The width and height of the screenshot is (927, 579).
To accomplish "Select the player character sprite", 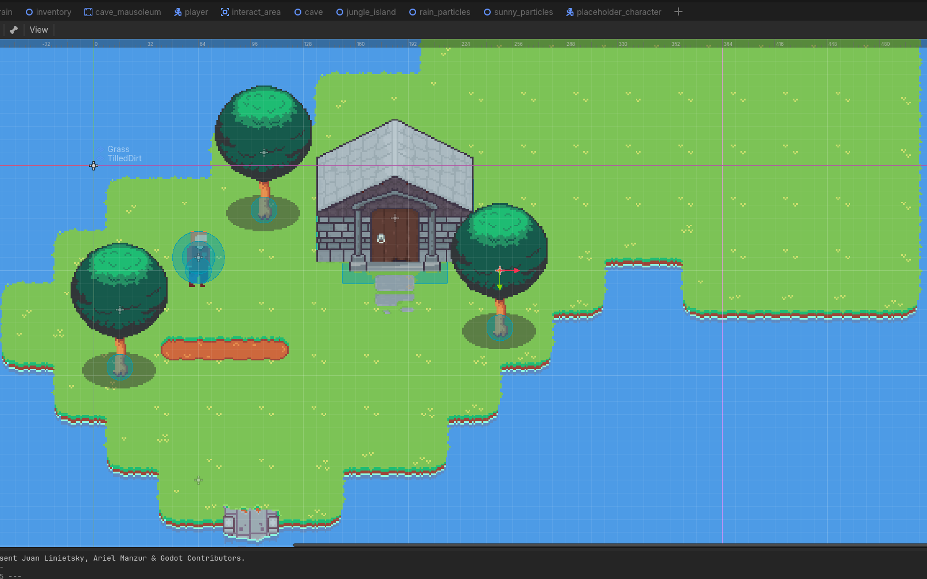I will point(198,258).
